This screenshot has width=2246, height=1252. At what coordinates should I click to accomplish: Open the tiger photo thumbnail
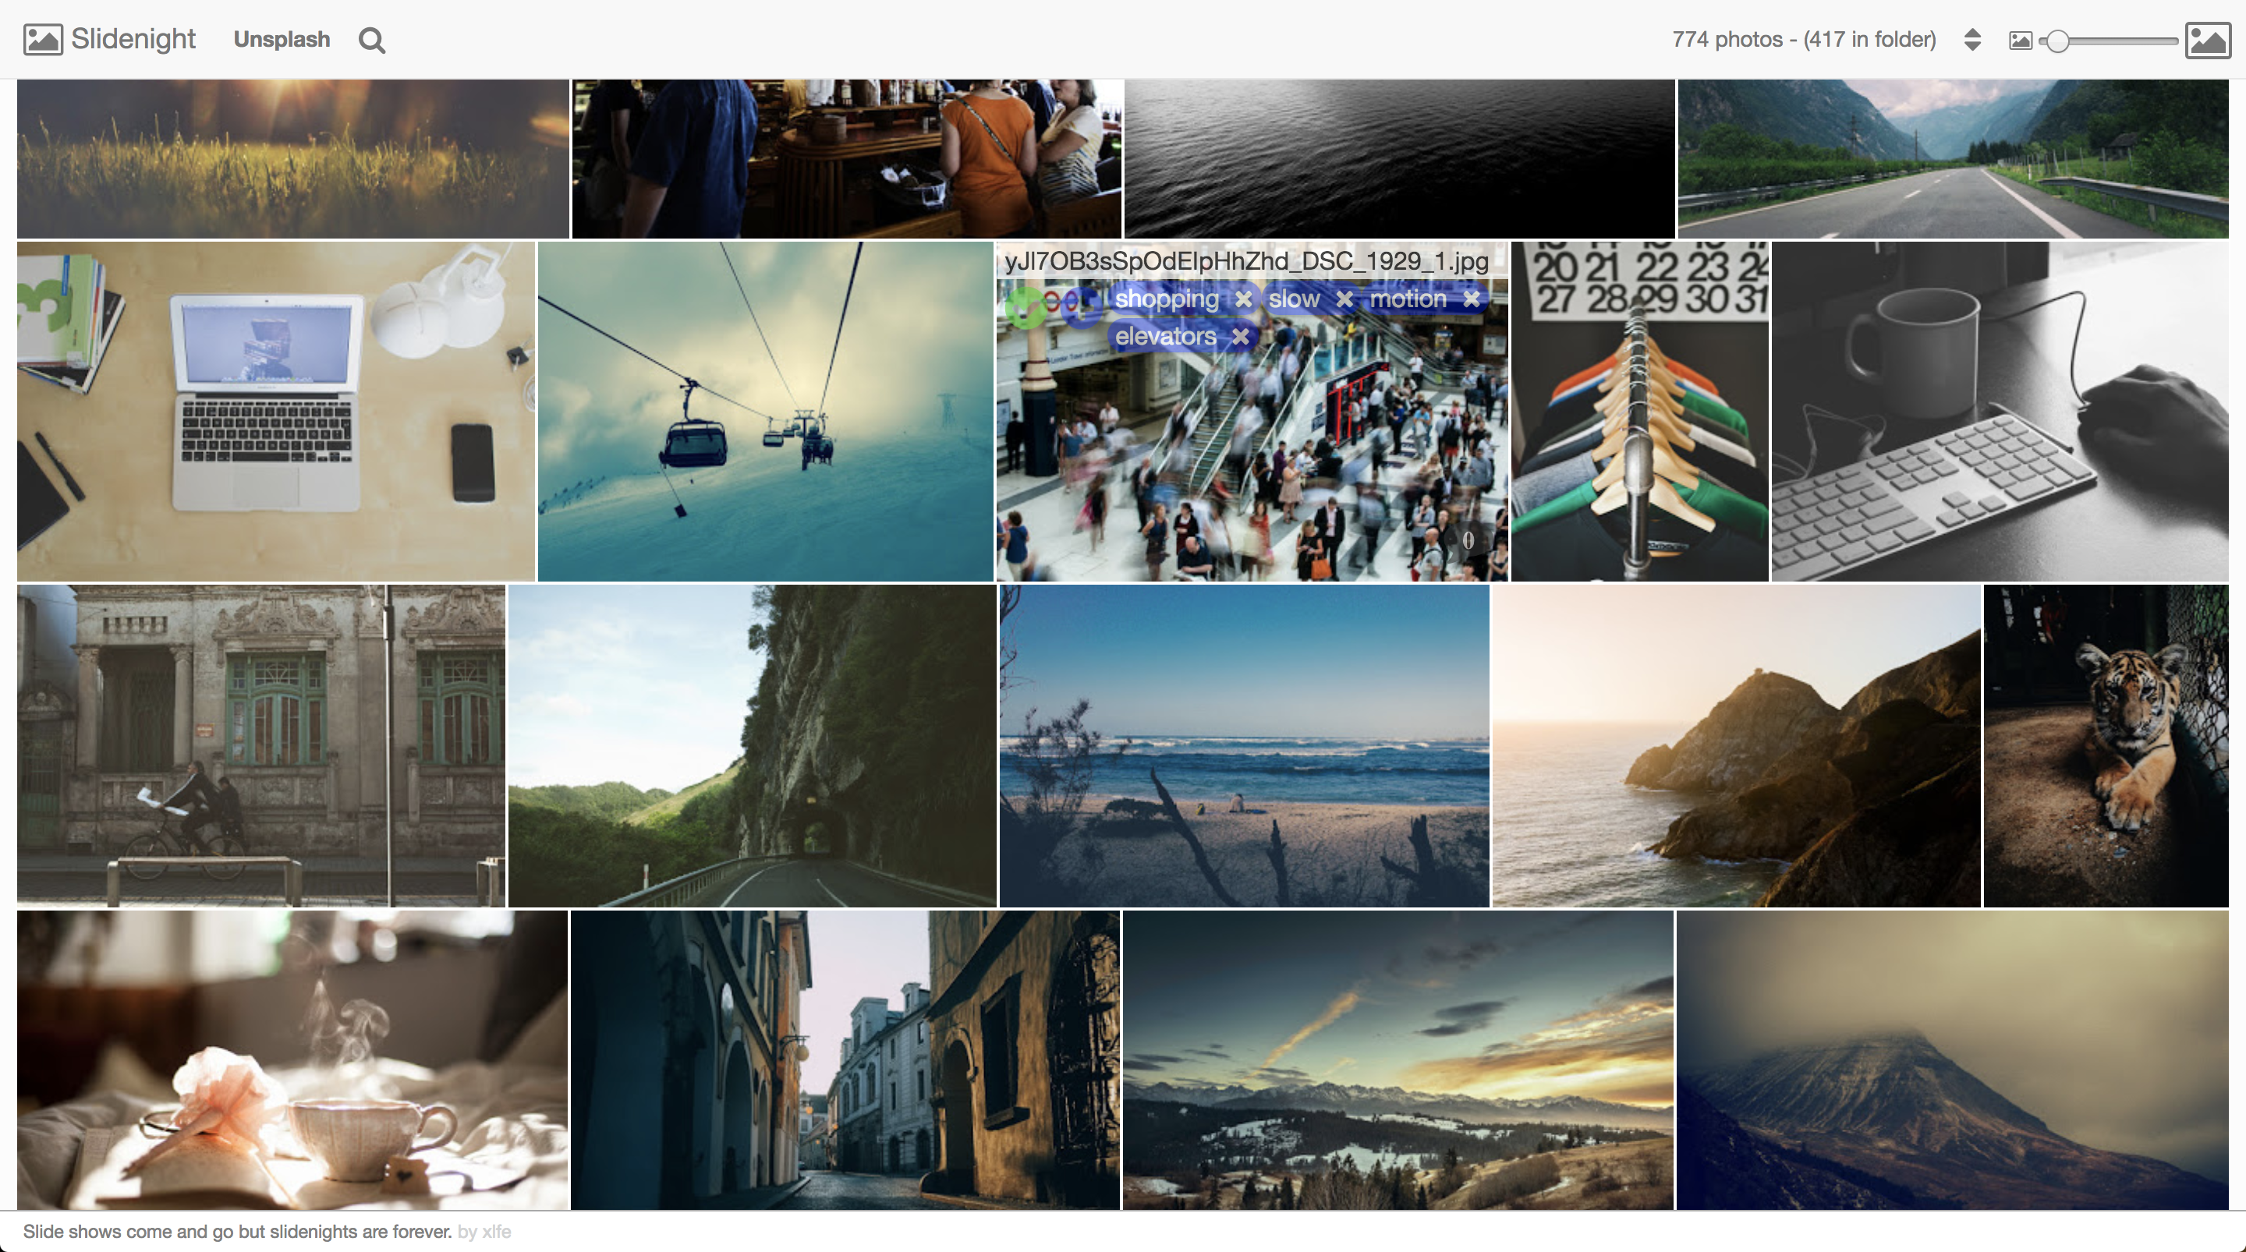(2105, 746)
